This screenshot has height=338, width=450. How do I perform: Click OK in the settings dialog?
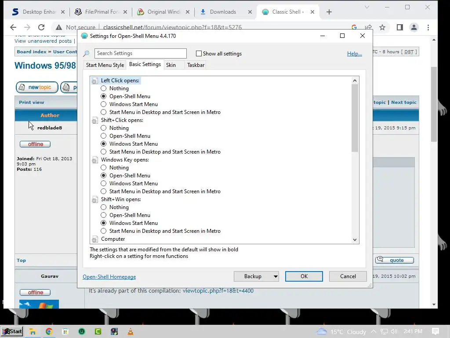304,276
